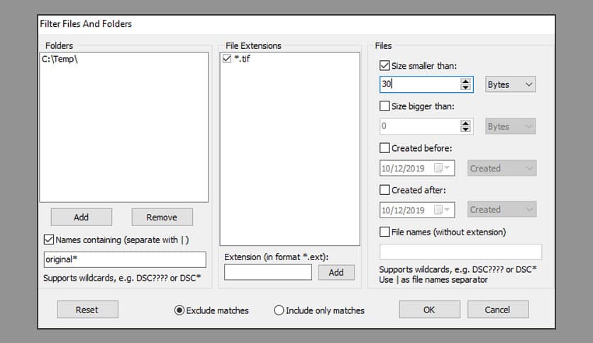593x343 pixels.
Task: Click the Reset button
Action: point(87,310)
